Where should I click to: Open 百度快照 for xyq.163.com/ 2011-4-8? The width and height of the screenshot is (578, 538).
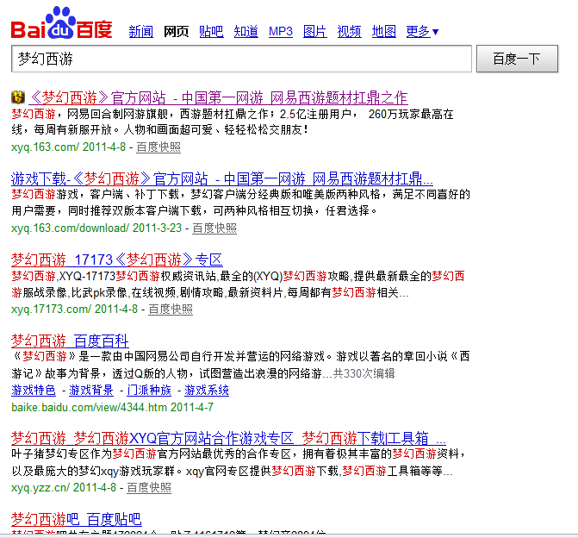pos(158,147)
